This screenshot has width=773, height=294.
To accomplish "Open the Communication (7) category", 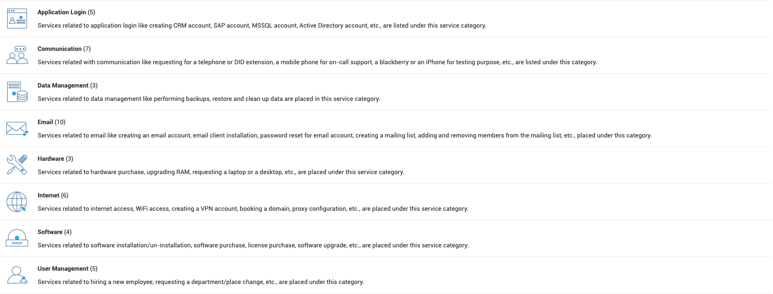I will [x=64, y=49].
